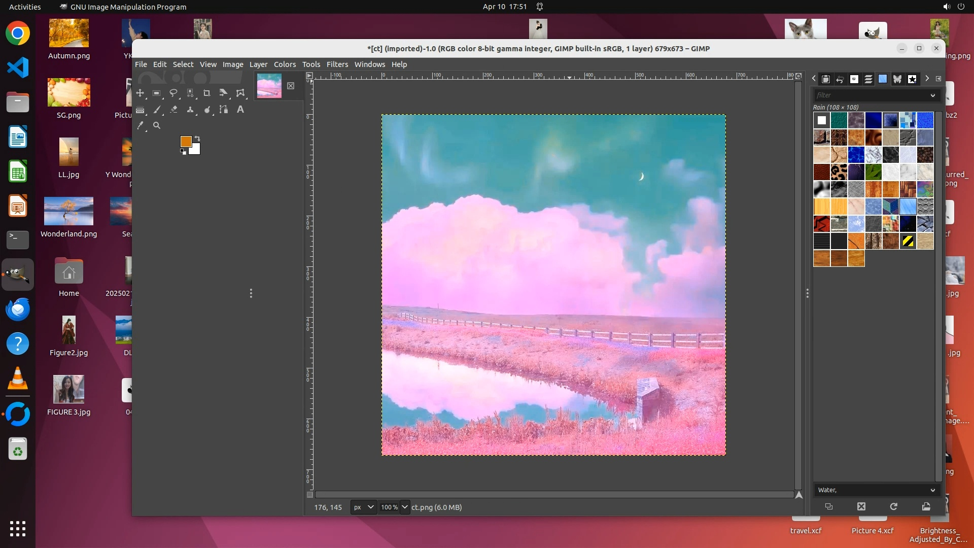Select the Crop tool
The width and height of the screenshot is (974, 548).
pos(206,93)
